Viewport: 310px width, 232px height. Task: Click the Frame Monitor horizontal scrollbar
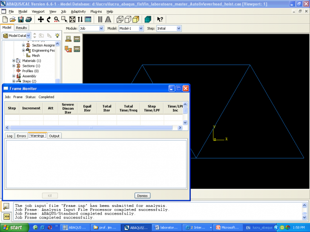tap(91, 127)
